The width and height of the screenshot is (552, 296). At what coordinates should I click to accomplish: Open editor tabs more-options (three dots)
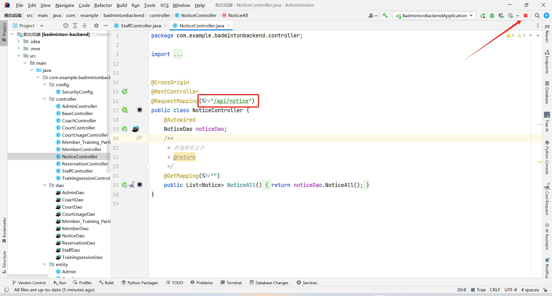pos(538,26)
